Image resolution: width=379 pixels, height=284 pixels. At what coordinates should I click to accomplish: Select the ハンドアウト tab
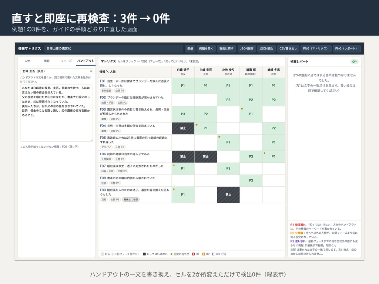[x=85, y=61]
